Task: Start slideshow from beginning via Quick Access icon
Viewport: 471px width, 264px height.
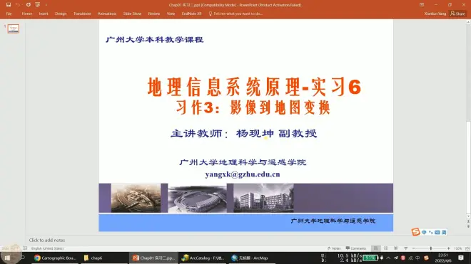Action: 38,5
